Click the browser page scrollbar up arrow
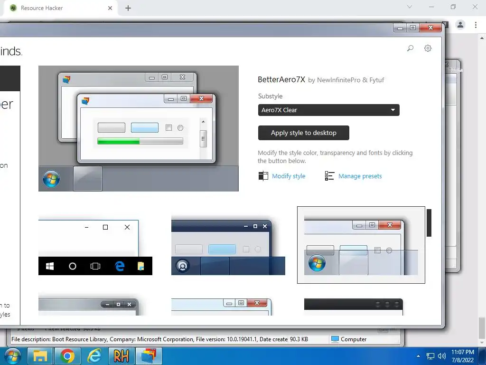 click(x=482, y=38)
